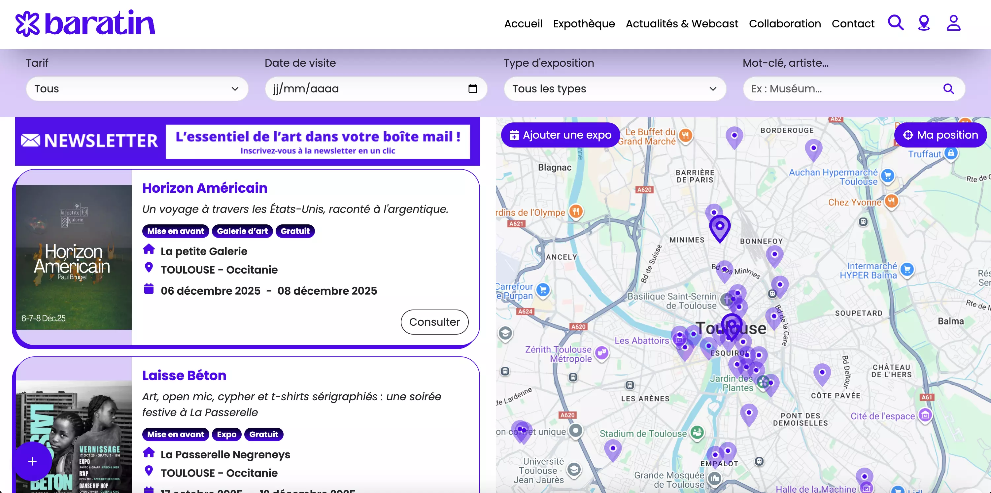Click the calendar icon in date field
This screenshot has height=493, width=991.
coord(472,89)
